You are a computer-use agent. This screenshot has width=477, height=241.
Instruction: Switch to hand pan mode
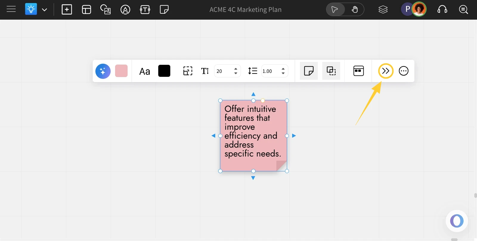tap(354, 10)
